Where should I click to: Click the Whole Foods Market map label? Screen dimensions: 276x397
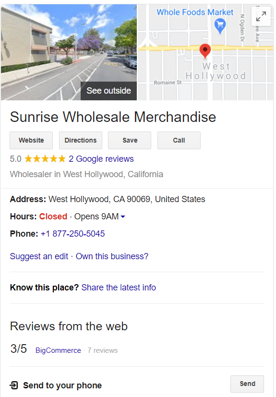pos(195,12)
